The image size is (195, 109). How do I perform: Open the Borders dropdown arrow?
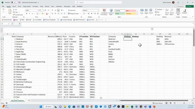(x=39, y=14)
